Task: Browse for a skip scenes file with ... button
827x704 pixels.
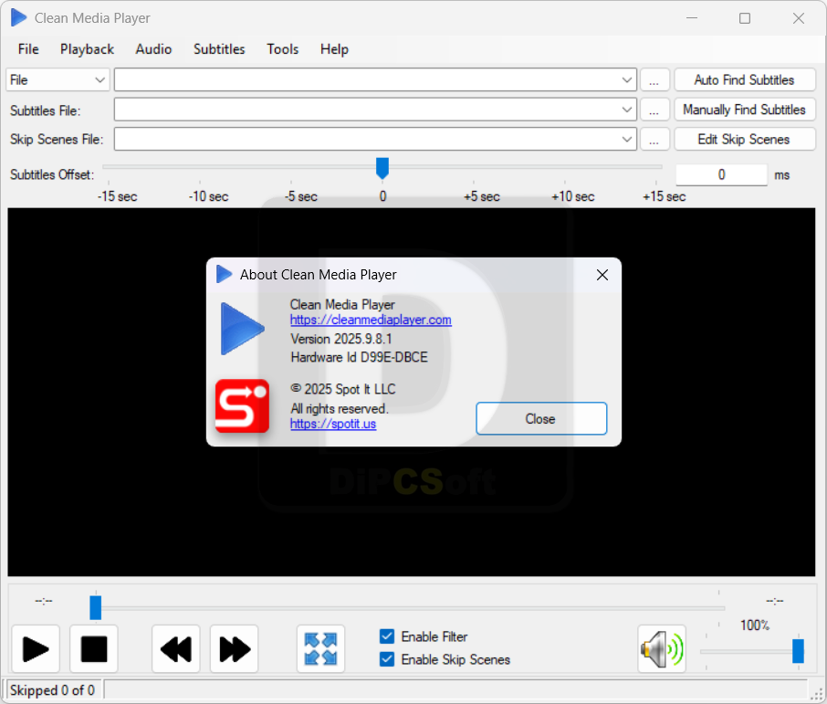Action: (x=654, y=140)
